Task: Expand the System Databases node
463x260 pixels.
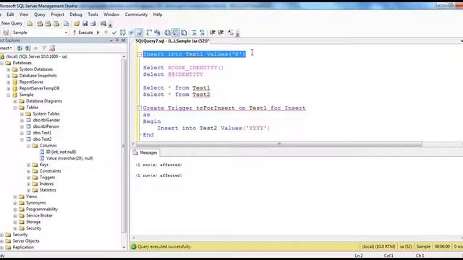Action: point(8,69)
